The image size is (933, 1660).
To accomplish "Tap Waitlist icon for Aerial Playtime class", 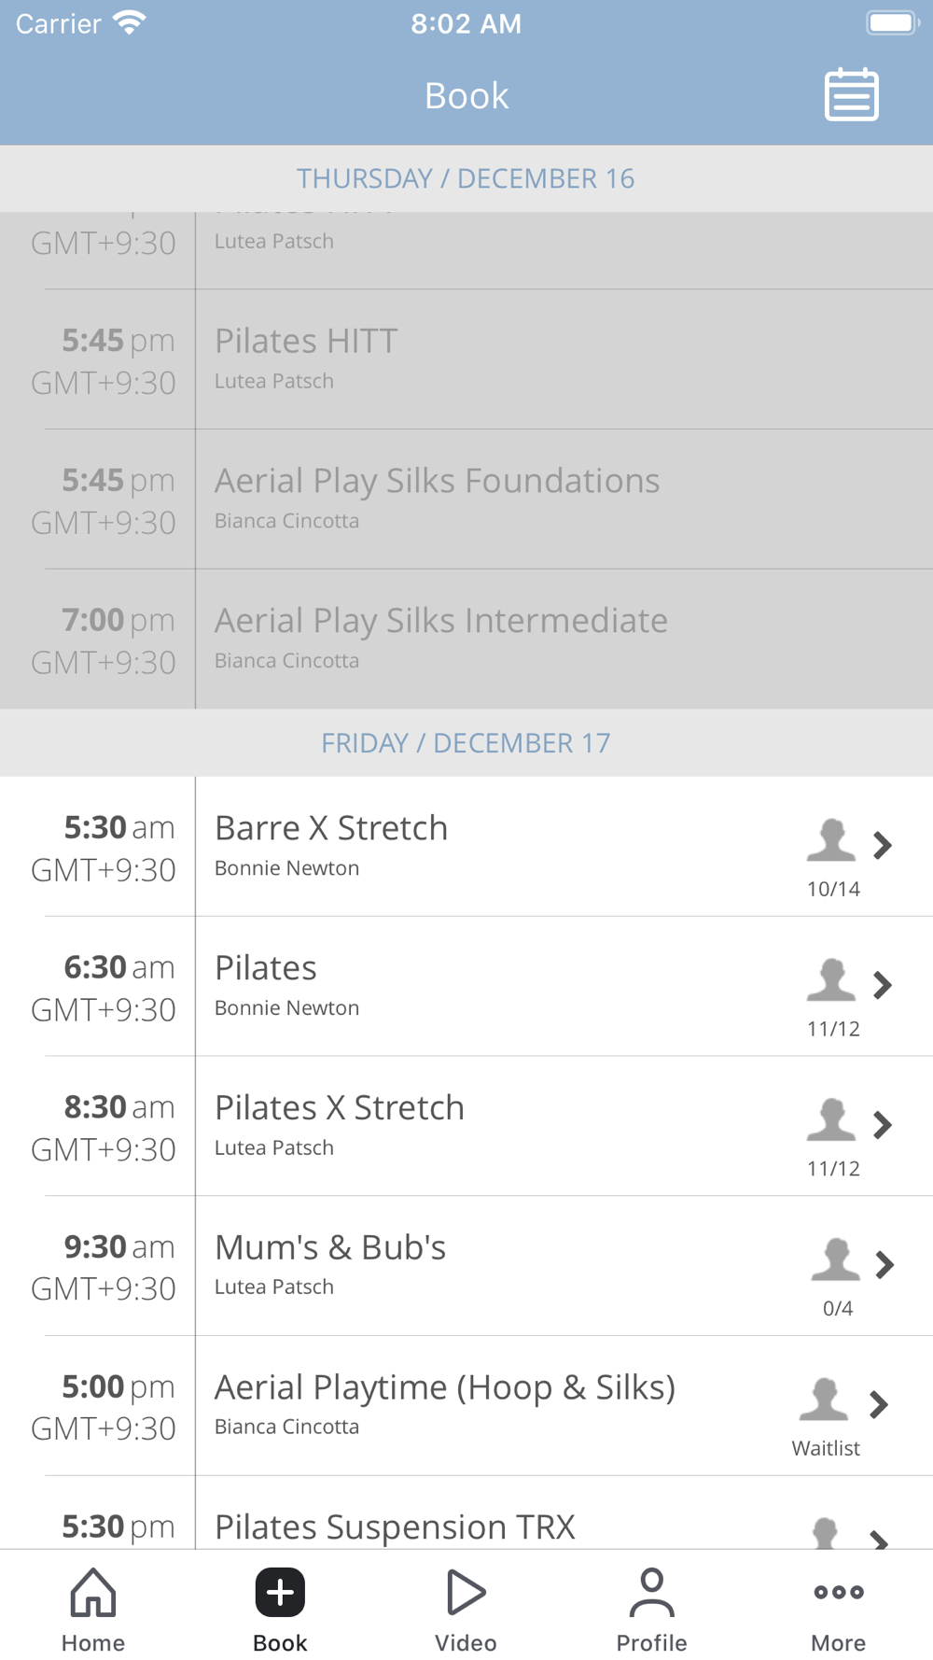I will [x=824, y=1399].
